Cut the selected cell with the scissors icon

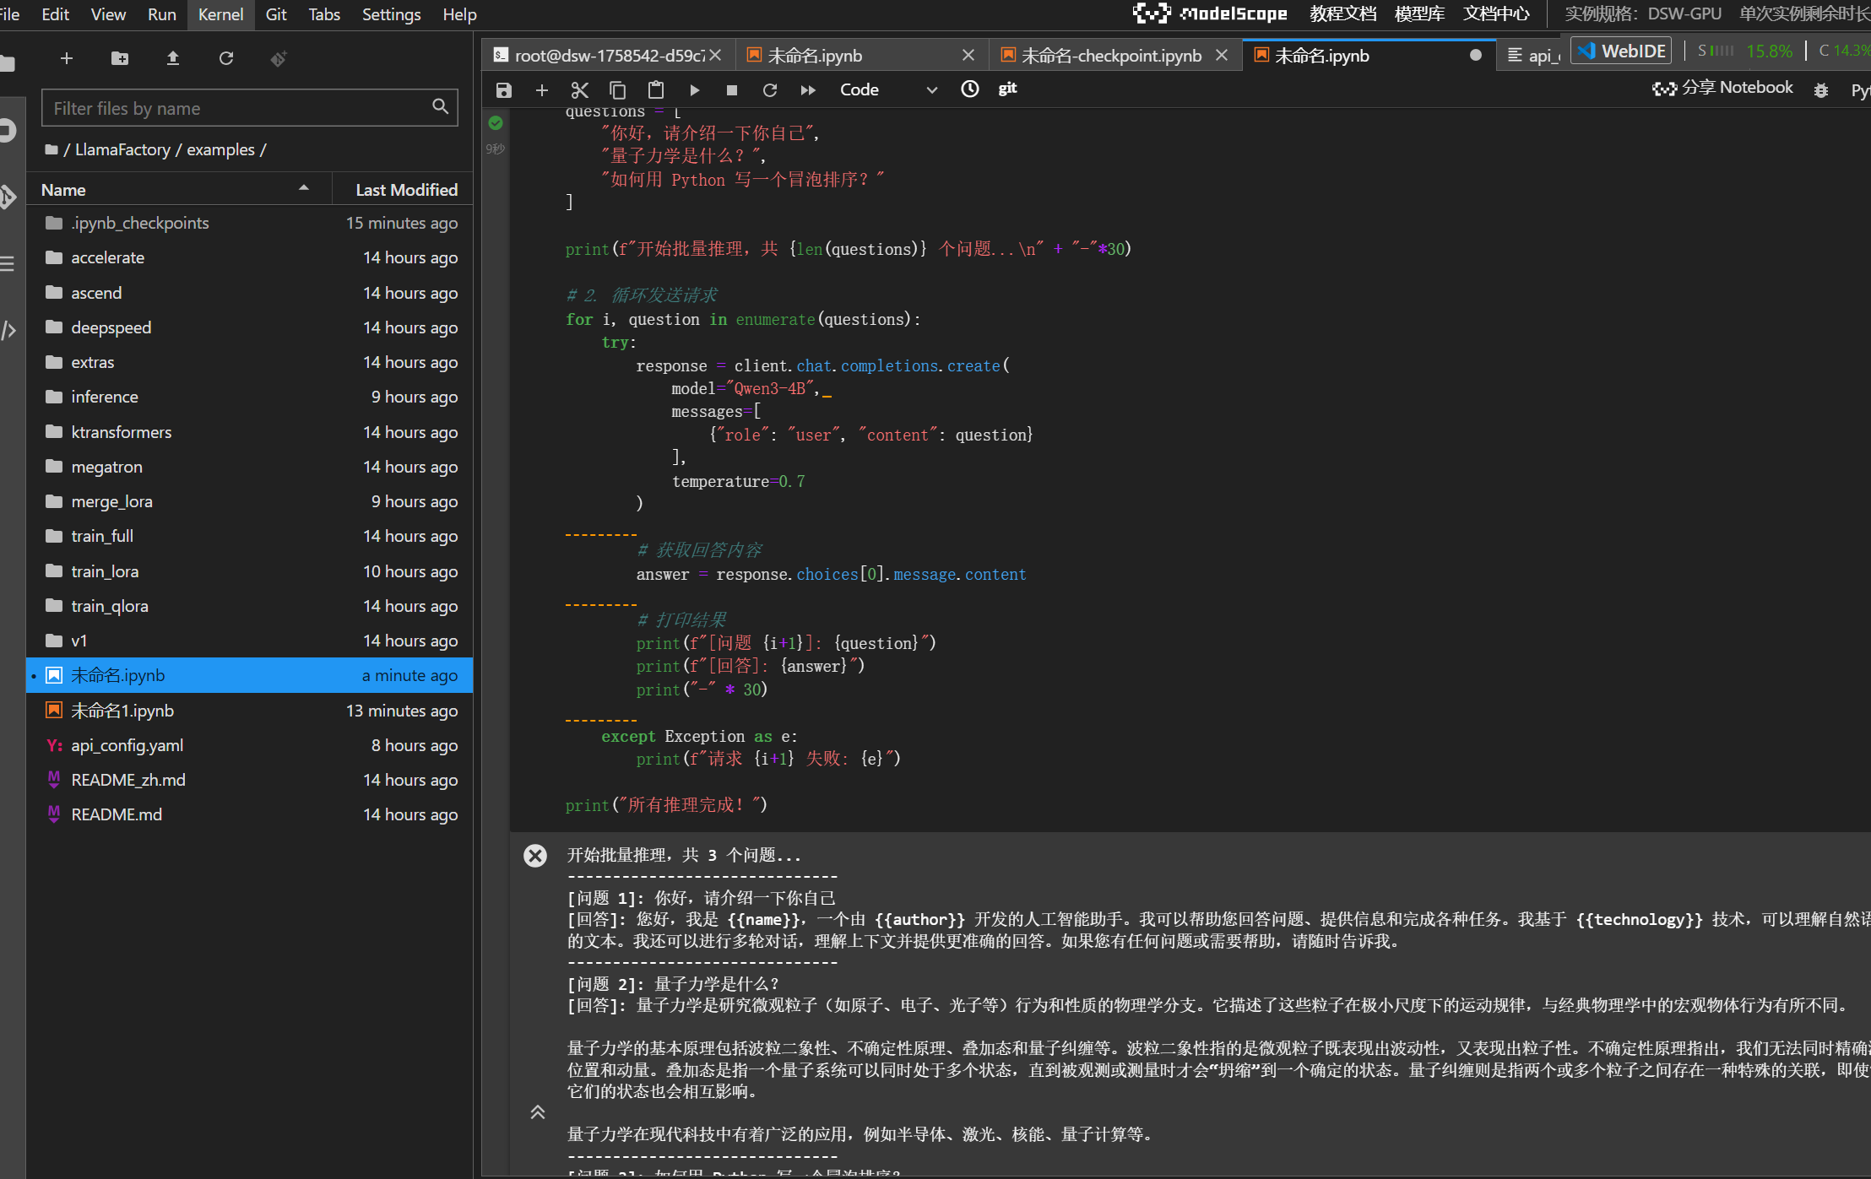[579, 90]
